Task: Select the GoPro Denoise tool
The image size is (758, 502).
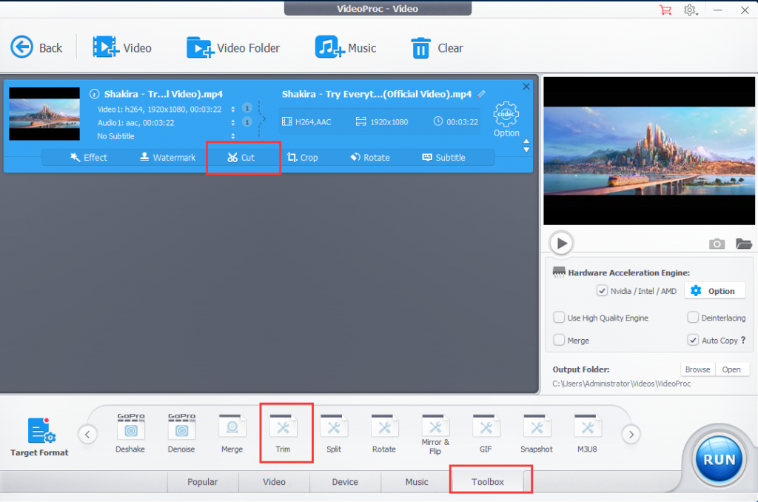Action: (181, 431)
